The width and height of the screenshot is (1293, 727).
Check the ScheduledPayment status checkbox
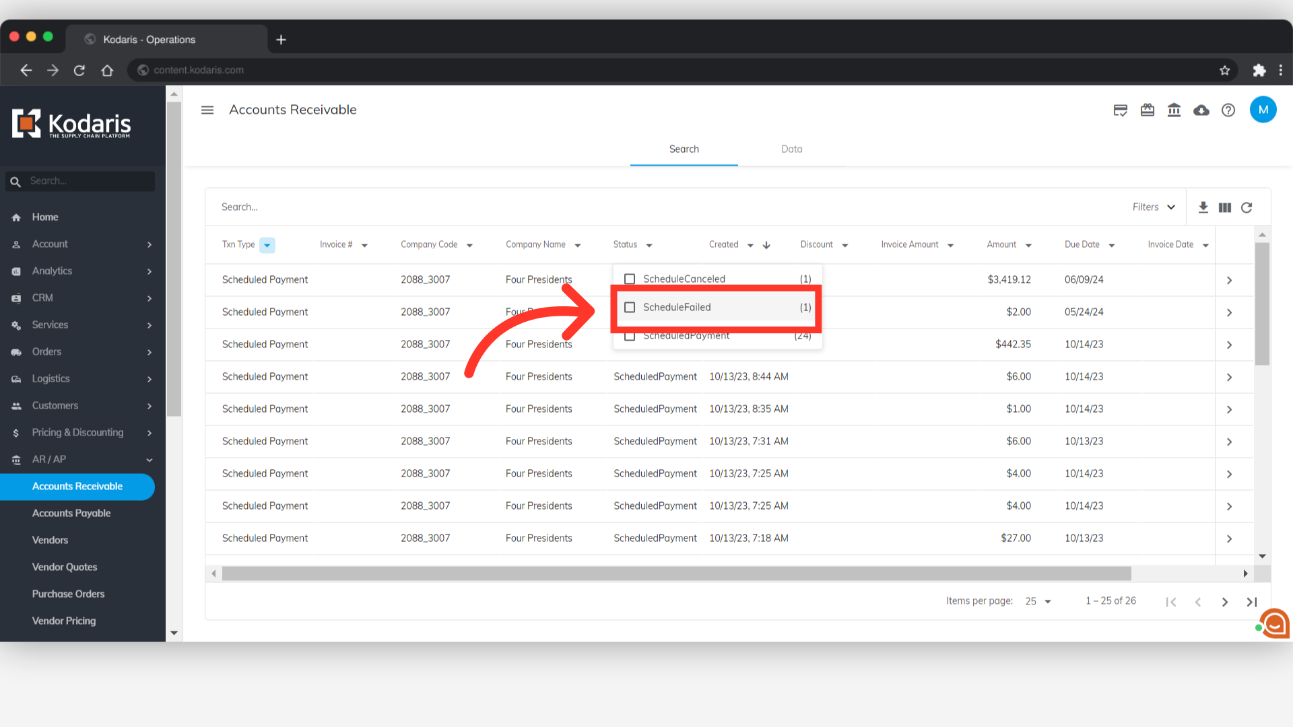coord(630,337)
